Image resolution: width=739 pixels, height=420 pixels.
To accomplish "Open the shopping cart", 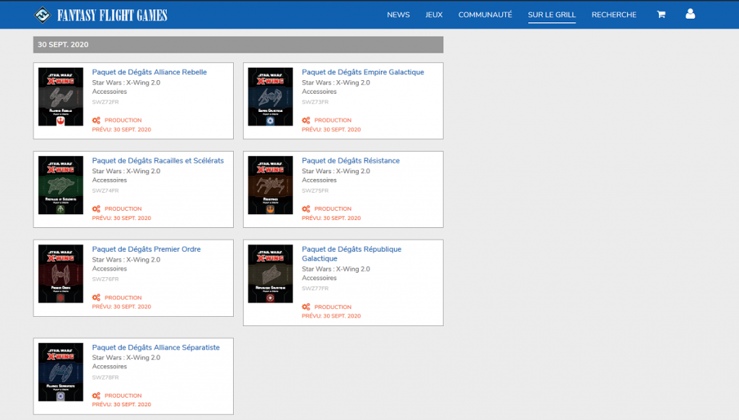I will click(x=661, y=14).
